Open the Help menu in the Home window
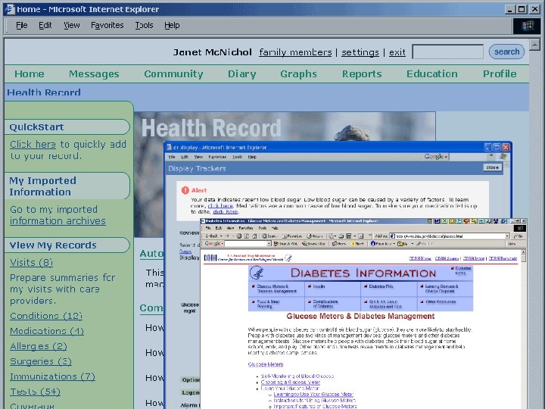The image size is (545, 409). (x=172, y=26)
